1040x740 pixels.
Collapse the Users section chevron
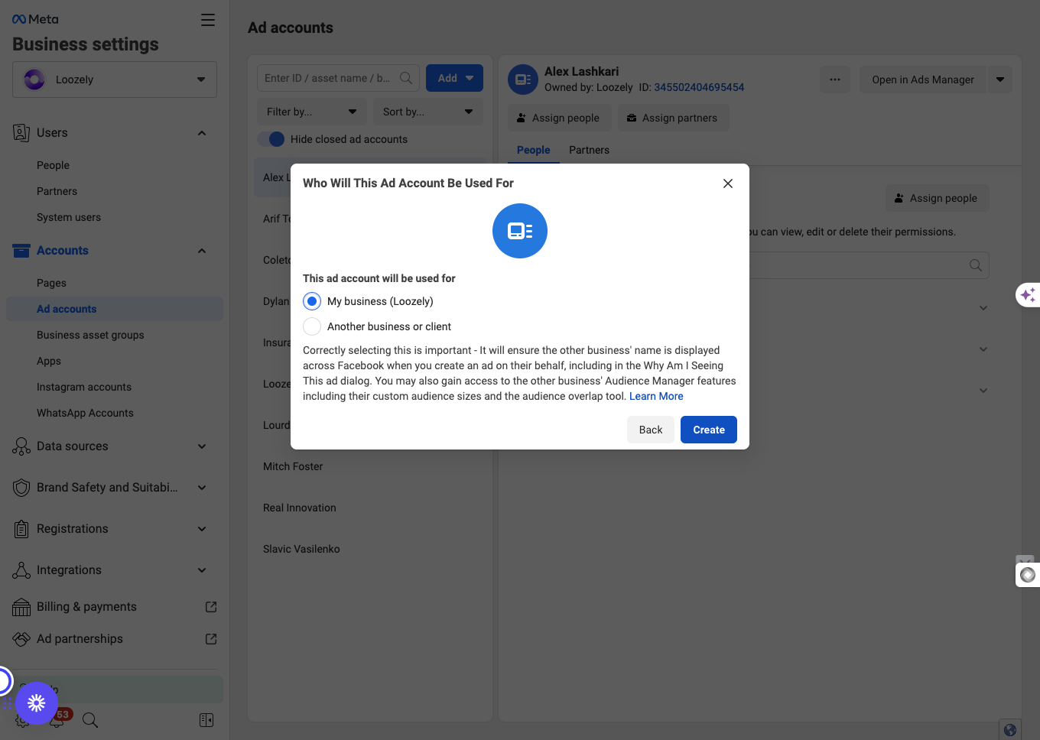pos(202,133)
